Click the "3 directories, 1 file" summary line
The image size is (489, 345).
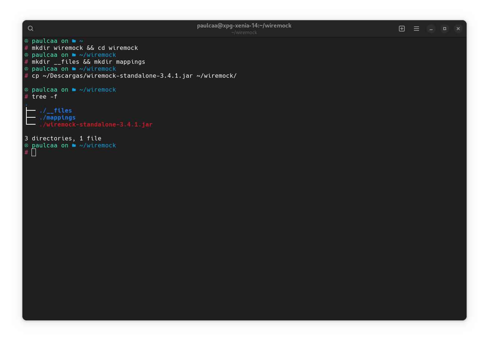63,139
